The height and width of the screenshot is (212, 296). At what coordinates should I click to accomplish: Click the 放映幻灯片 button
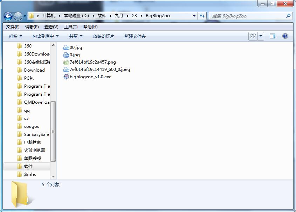(x=103, y=36)
